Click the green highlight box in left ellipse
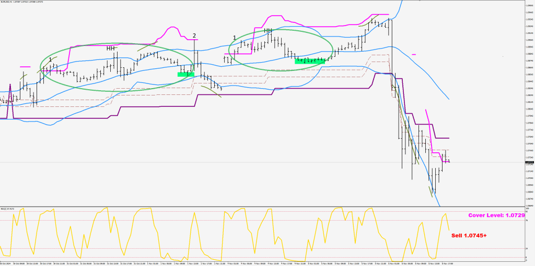Viewport: 535px width, 266px height. point(186,75)
